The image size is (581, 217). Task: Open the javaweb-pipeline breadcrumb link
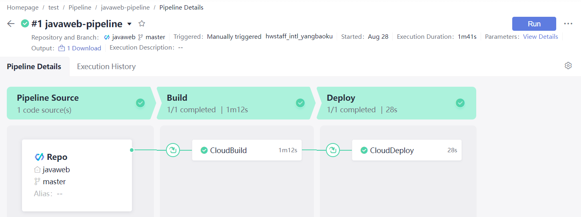pyautogui.click(x=125, y=8)
